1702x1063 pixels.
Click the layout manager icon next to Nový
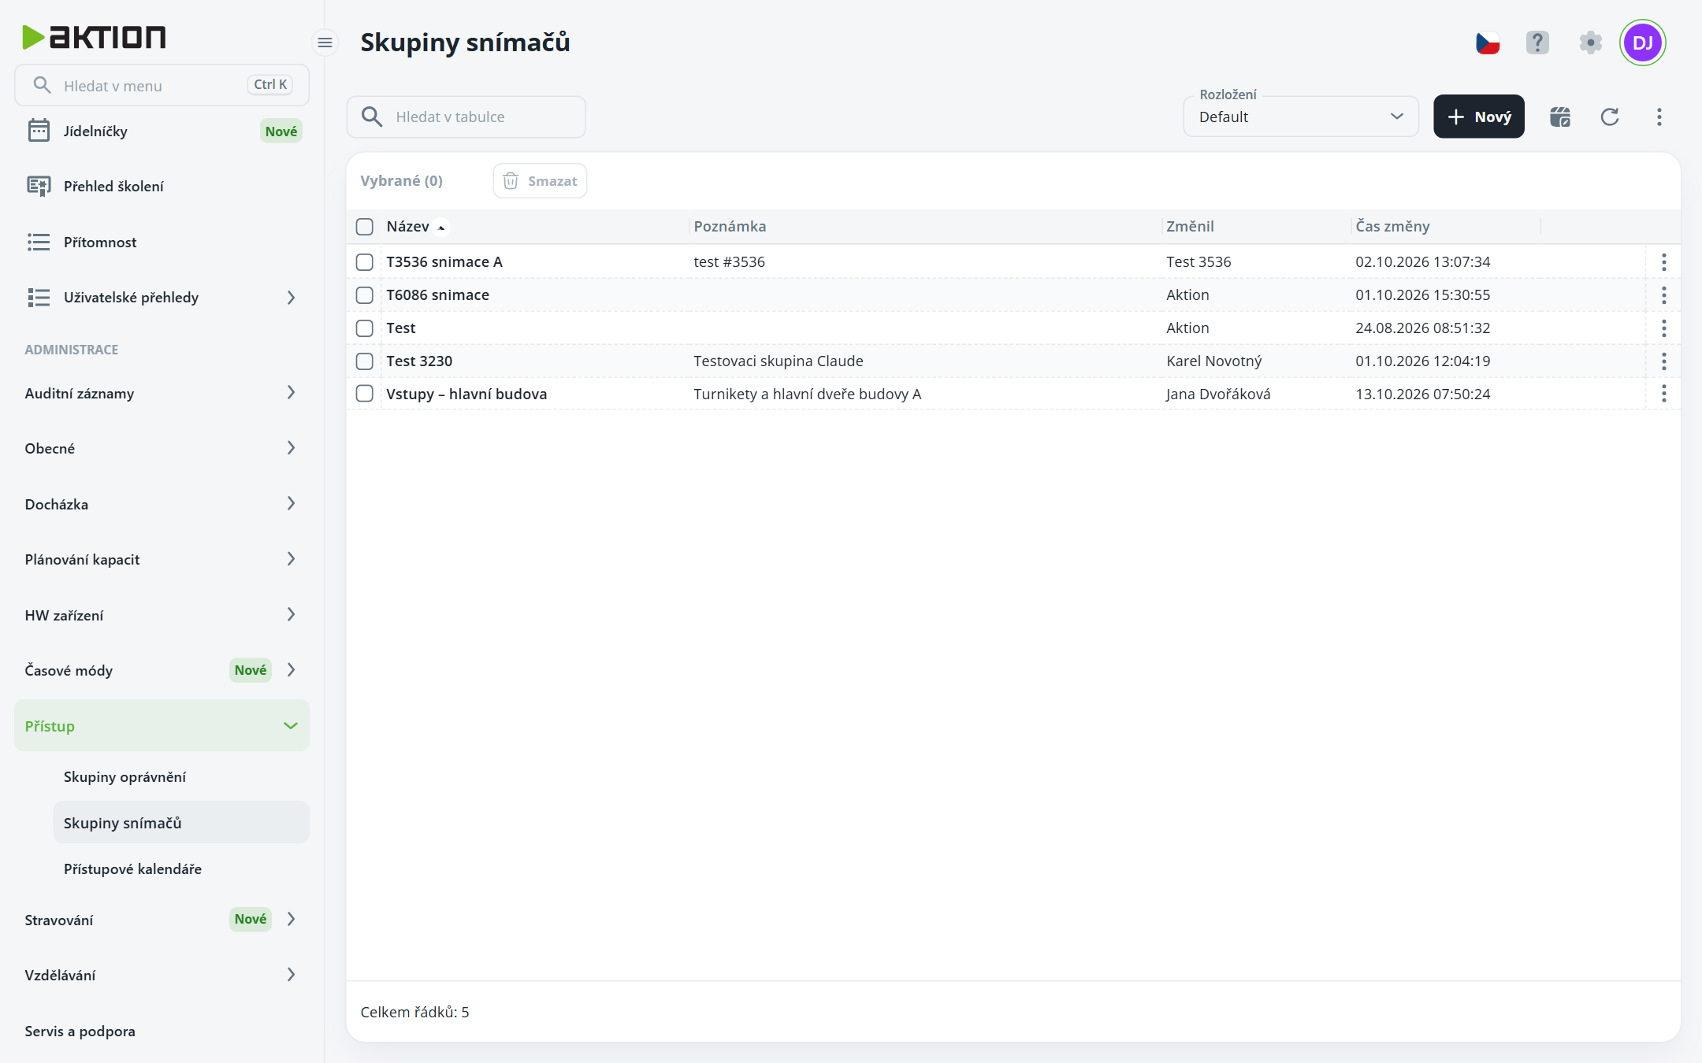point(1560,117)
